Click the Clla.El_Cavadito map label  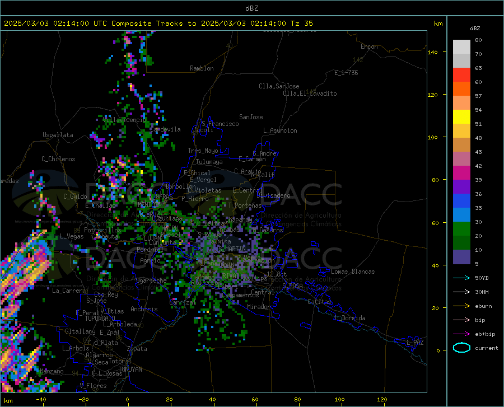tap(310, 93)
